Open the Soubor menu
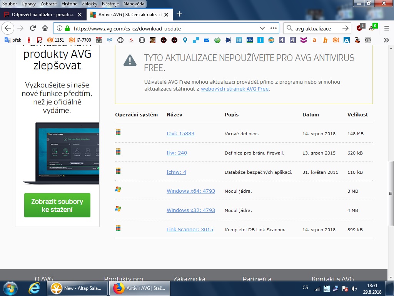 tap(10, 4)
